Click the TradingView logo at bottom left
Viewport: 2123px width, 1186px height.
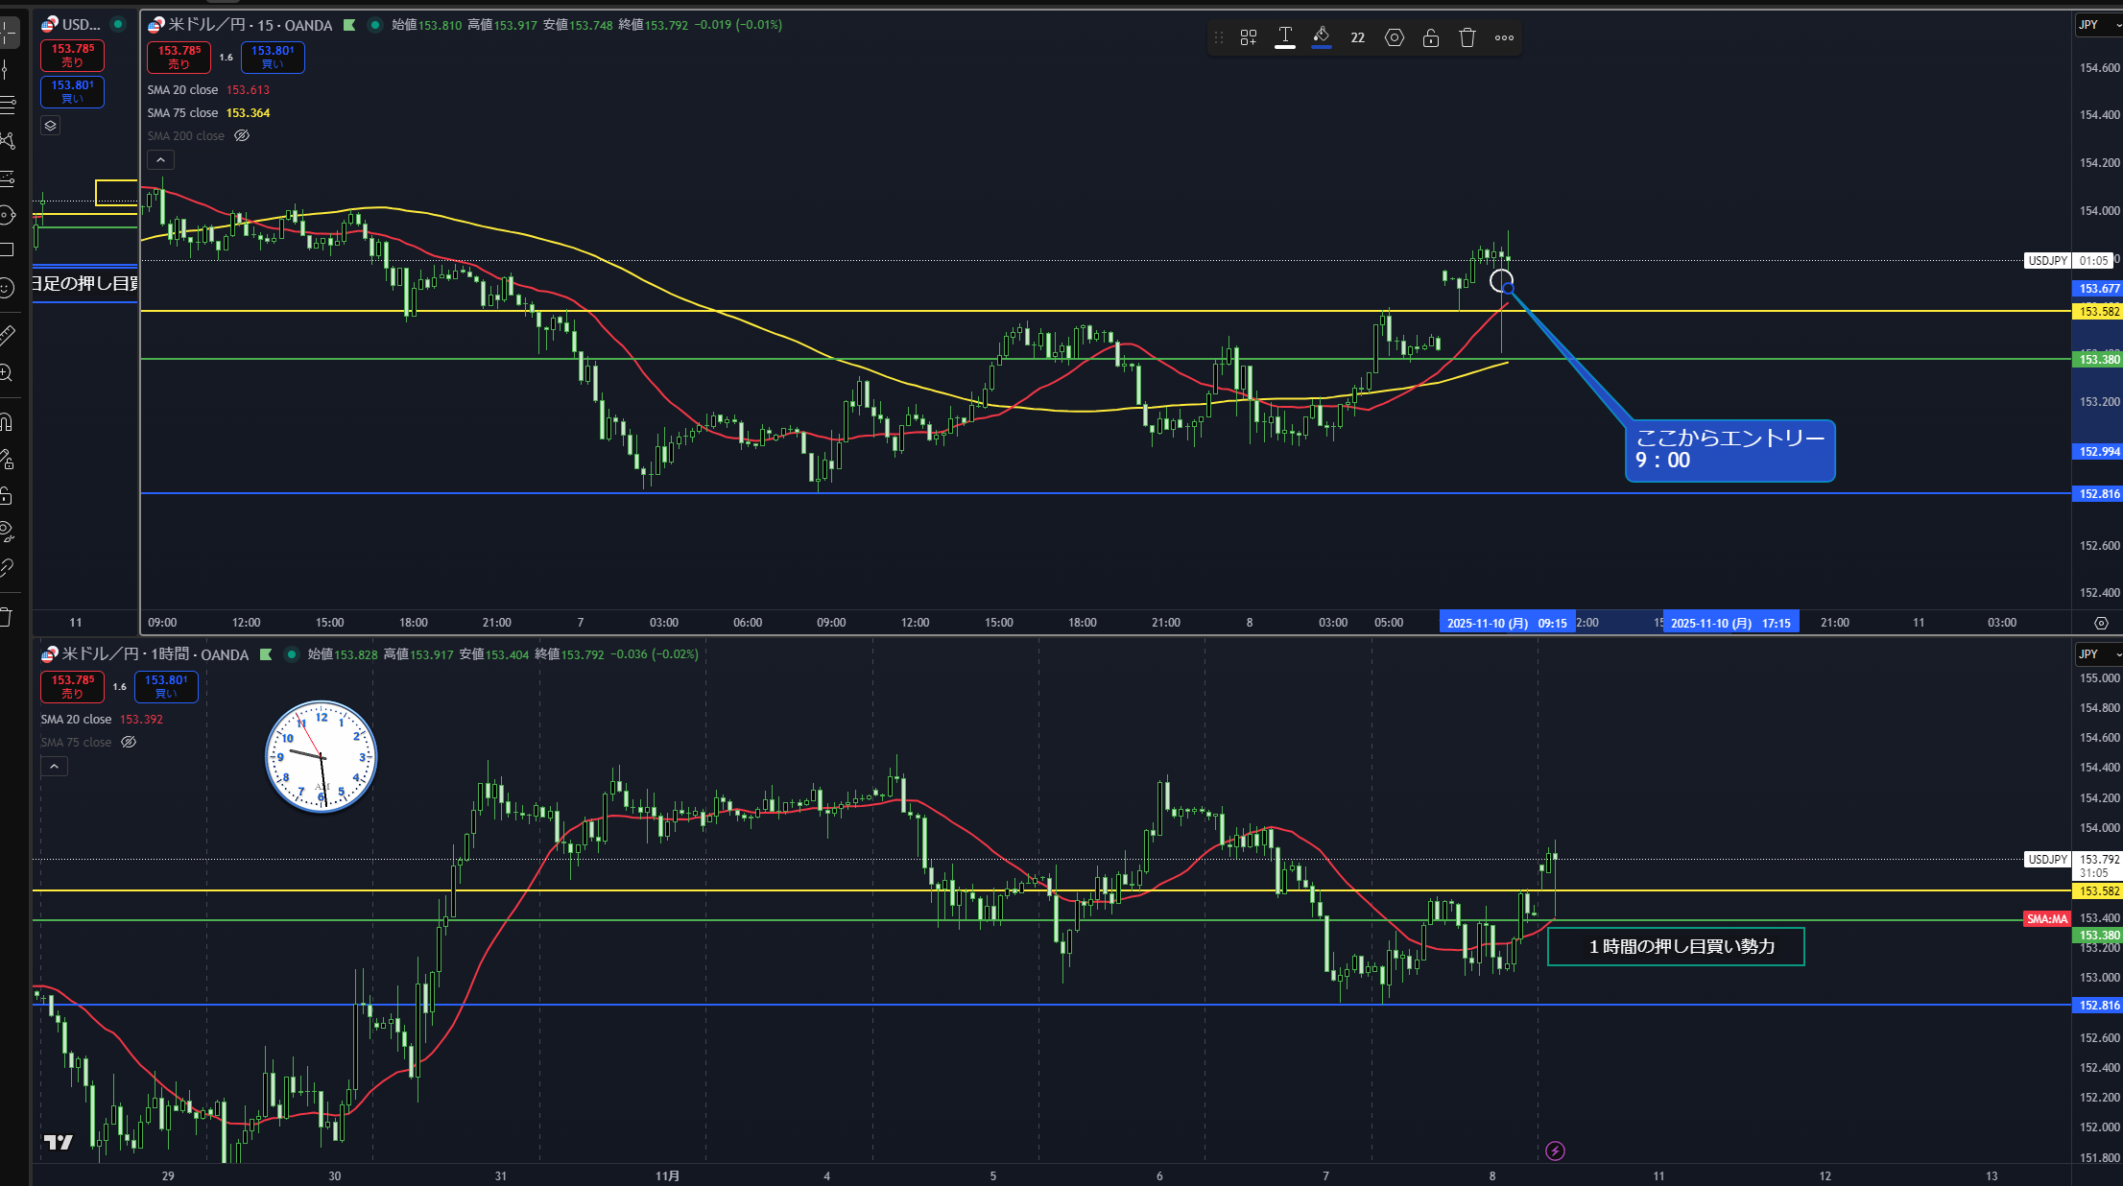pyautogui.click(x=59, y=1142)
